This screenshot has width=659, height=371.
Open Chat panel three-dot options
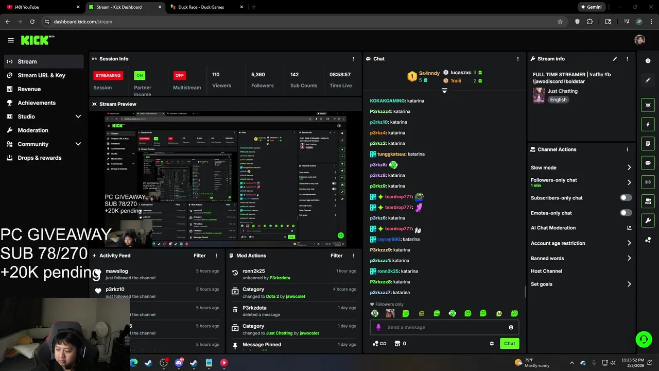[518, 59]
